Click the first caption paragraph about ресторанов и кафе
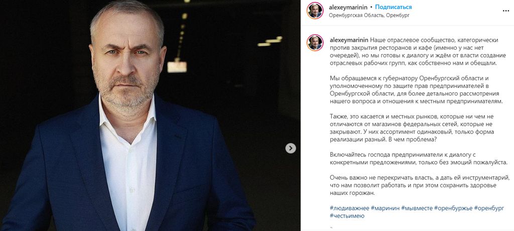 (418, 52)
